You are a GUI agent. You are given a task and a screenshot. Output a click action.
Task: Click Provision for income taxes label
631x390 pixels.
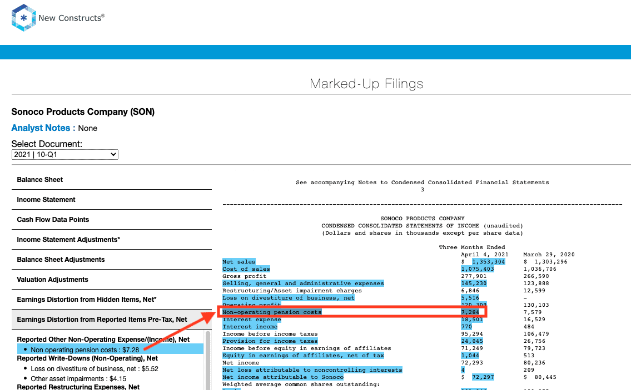[x=270, y=341]
